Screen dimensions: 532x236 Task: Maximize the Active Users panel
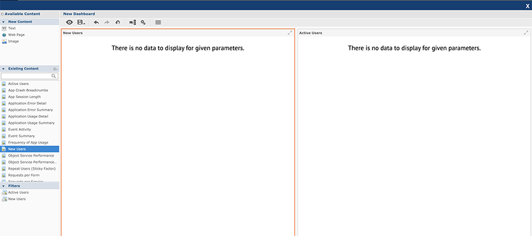point(526,33)
